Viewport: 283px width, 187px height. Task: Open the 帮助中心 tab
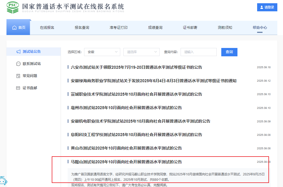(x=260, y=27)
